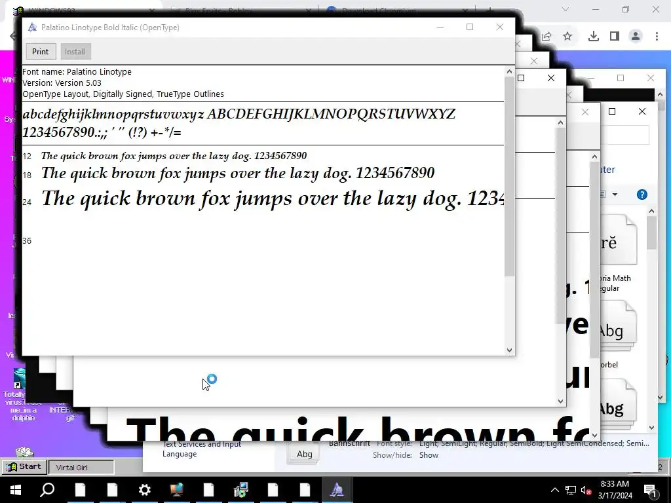Close the Palatino Linotype Bold Italic window
The image size is (671, 503).
pos(499,27)
